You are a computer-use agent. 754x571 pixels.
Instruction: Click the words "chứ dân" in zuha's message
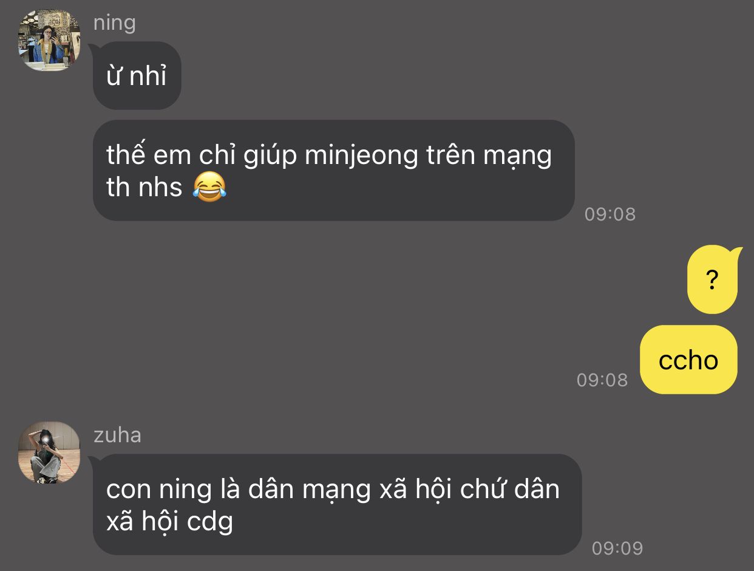click(509, 489)
